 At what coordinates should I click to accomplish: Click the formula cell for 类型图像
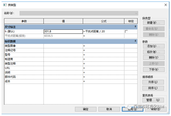coord(103,46)
